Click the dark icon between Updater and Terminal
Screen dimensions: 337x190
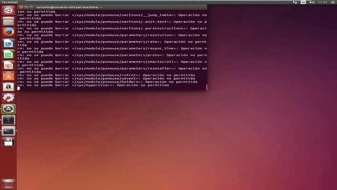point(8,120)
